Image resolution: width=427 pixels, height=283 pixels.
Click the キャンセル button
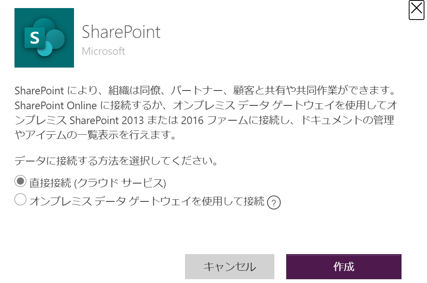click(x=230, y=267)
